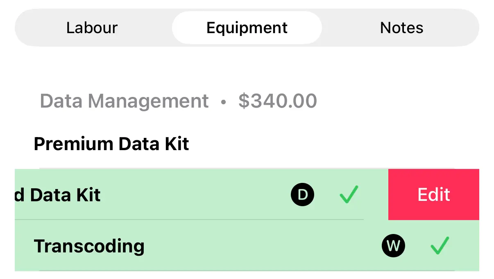Click the dot separator in section header
The width and height of the screenshot is (494, 279).
(x=223, y=102)
